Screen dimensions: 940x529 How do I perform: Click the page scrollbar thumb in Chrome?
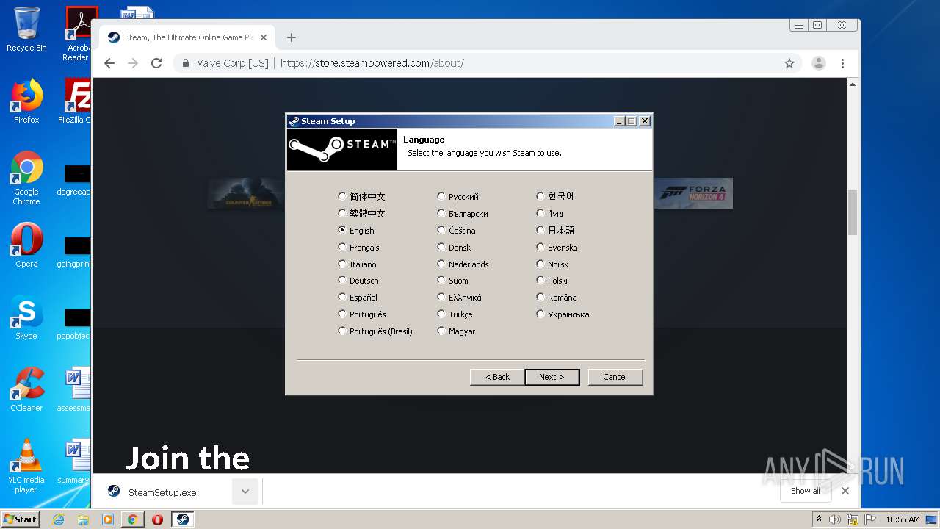click(853, 212)
